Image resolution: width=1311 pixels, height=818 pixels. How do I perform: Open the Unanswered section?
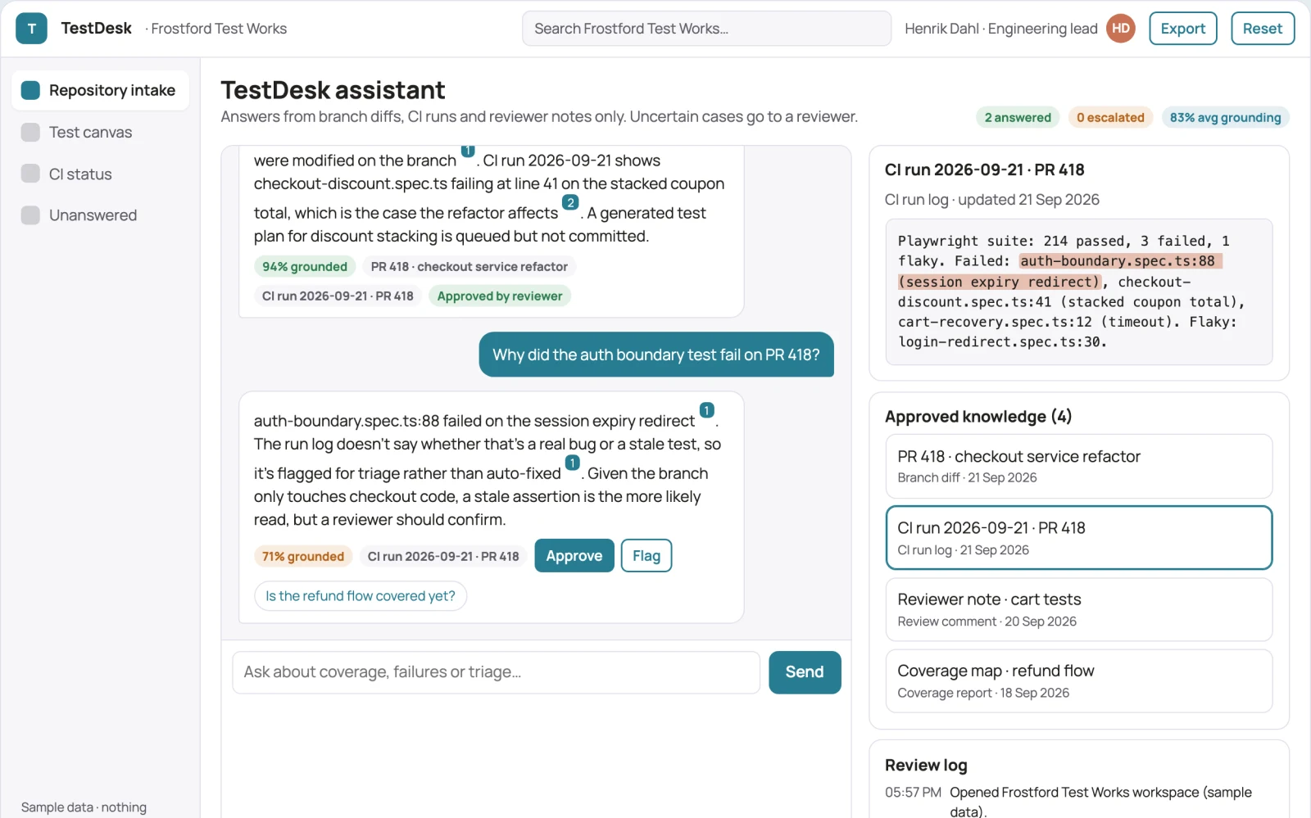pos(100,215)
